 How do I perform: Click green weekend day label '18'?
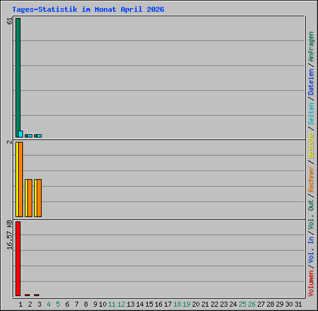tap(177, 304)
